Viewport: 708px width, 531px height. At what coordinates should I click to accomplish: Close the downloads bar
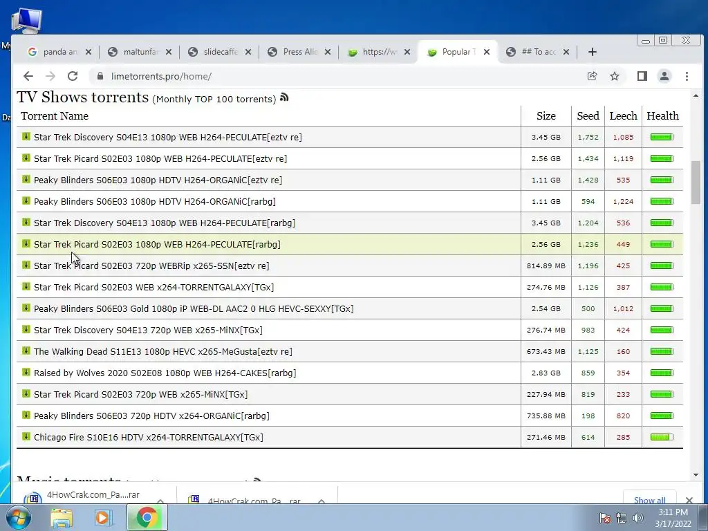(689, 499)
